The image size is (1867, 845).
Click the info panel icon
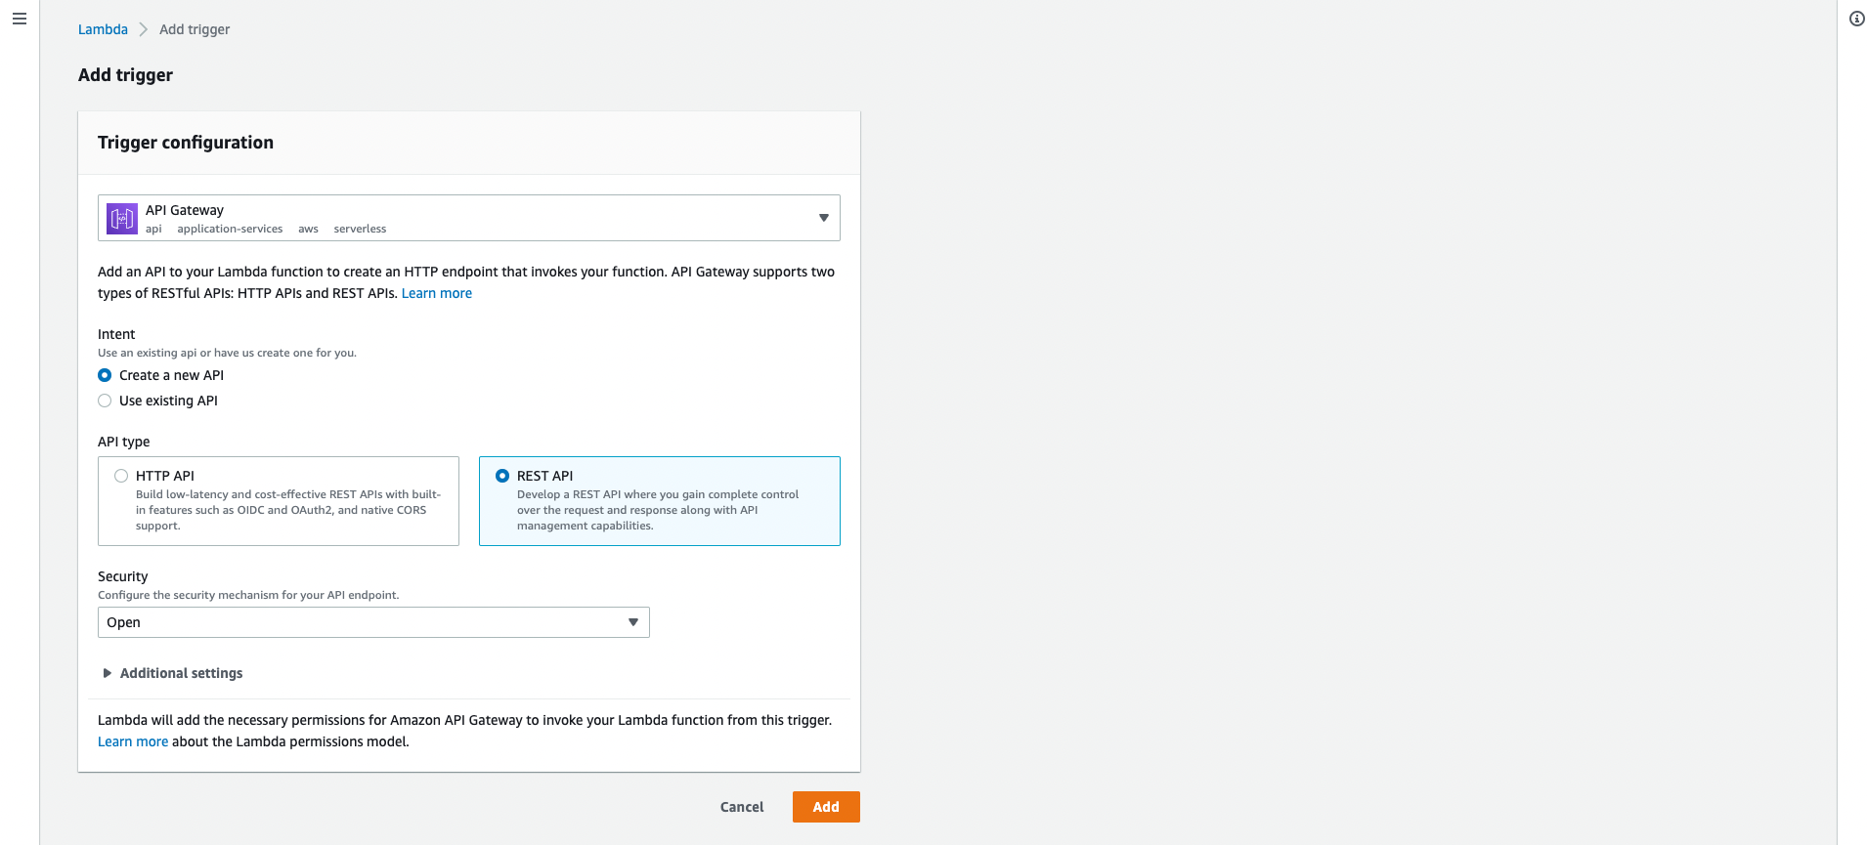(1856, 19)
